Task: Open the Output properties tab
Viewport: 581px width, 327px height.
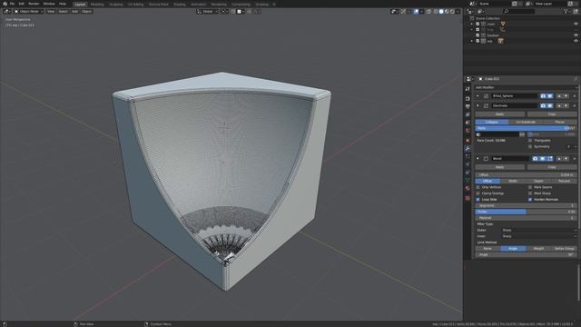Action: (x=468, y=107)
